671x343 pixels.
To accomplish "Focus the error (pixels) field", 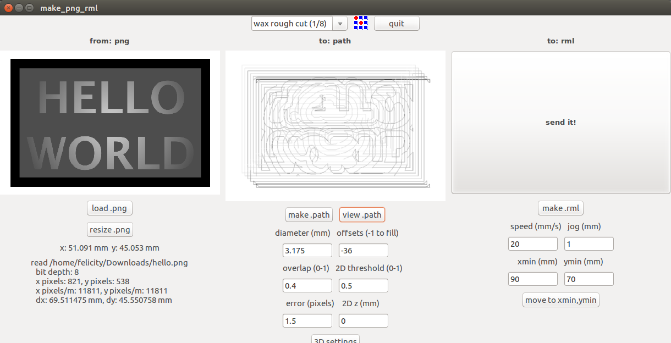I will point(307,321).
